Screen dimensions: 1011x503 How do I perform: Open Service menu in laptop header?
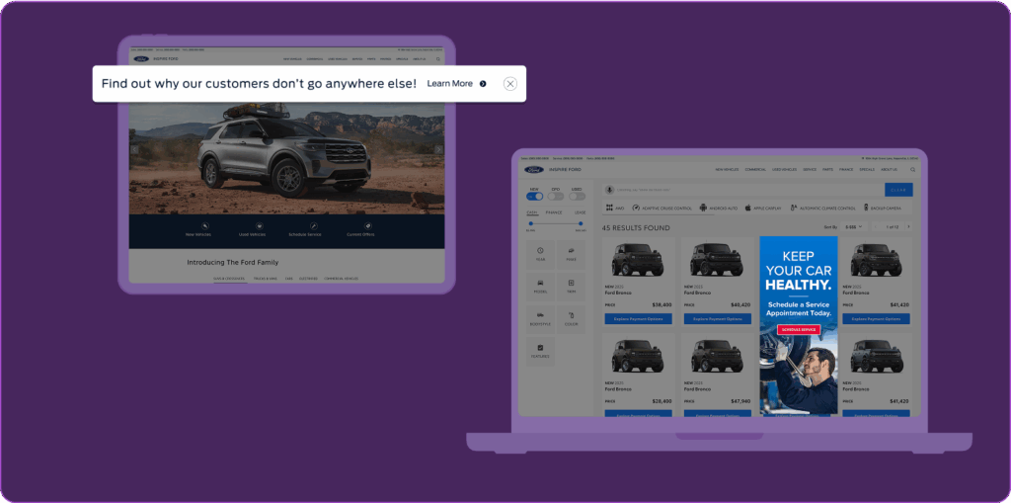(810, 169)
